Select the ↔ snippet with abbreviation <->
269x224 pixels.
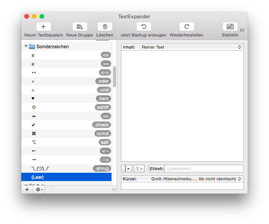tap(67, 73)
